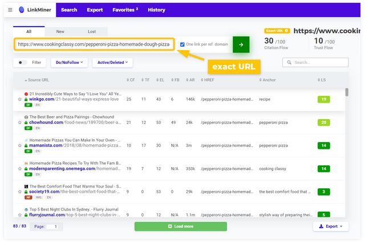Open the Favorites menu

(x=125, y=10)
